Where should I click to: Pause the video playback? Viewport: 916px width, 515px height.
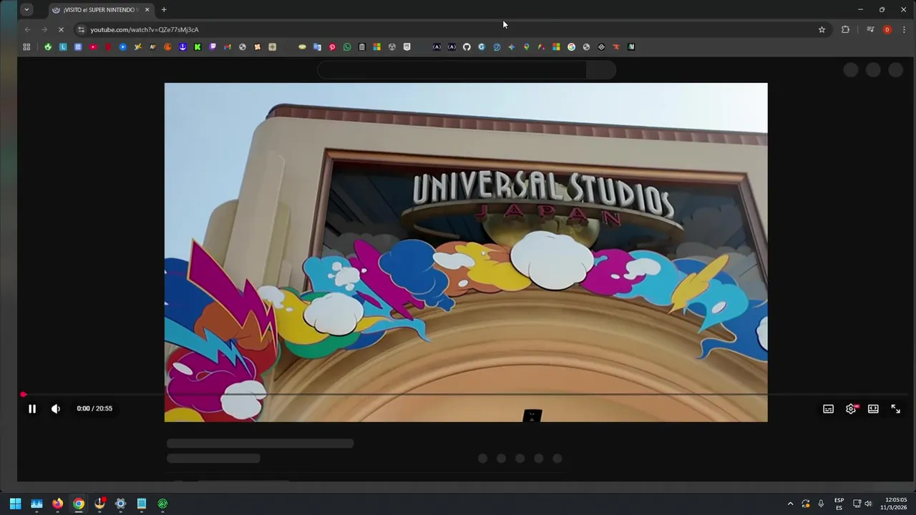[32, 408]
